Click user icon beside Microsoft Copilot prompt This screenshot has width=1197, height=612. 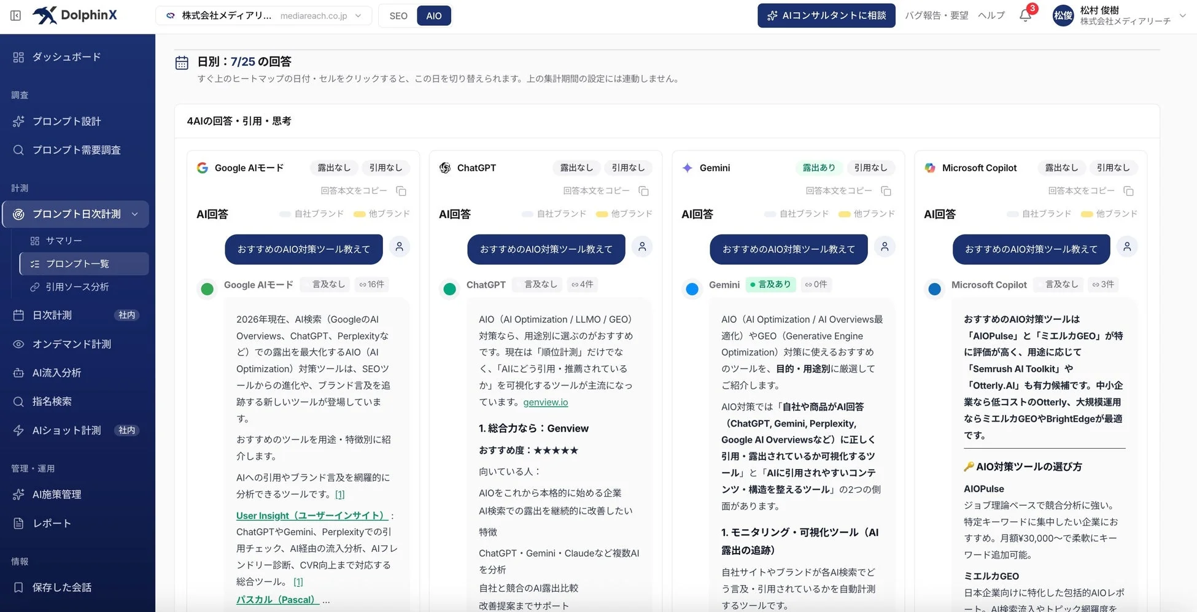(1127, 247)
